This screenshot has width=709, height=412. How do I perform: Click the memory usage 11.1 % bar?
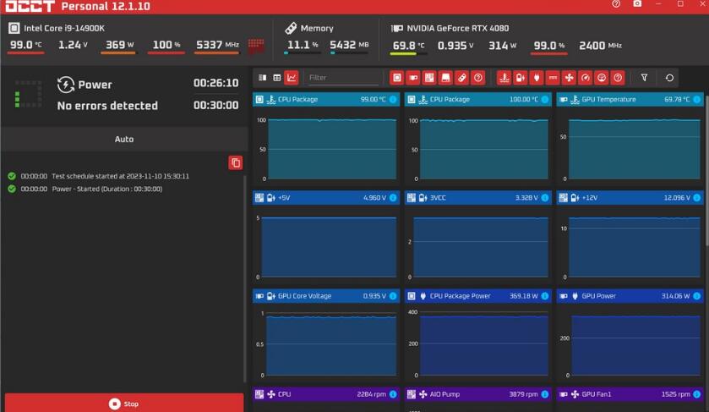pyautogui.click(x=303, y=53)
